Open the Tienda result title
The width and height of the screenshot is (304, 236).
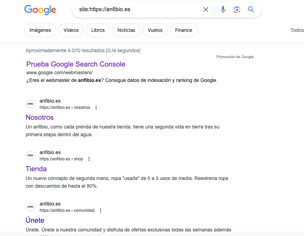click(x=36, y=169)
